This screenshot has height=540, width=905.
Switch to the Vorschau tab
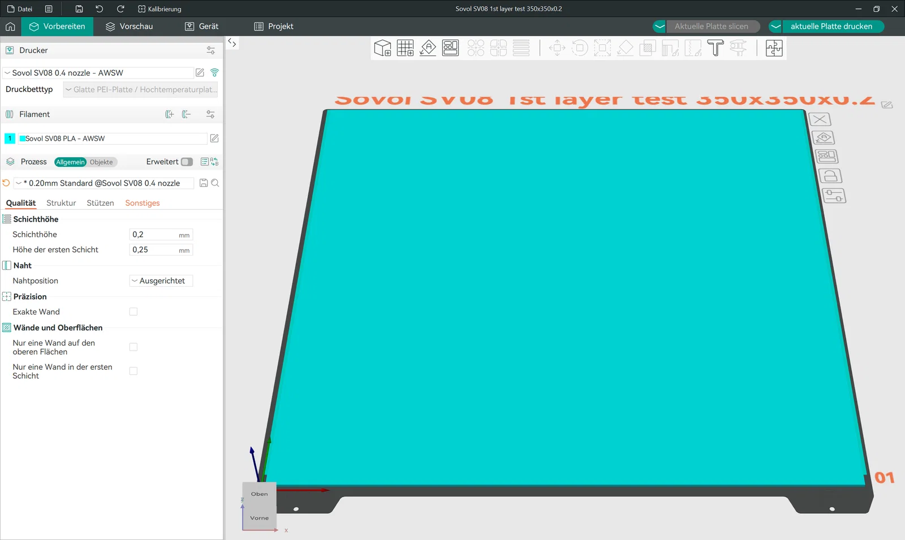(129, 27)
